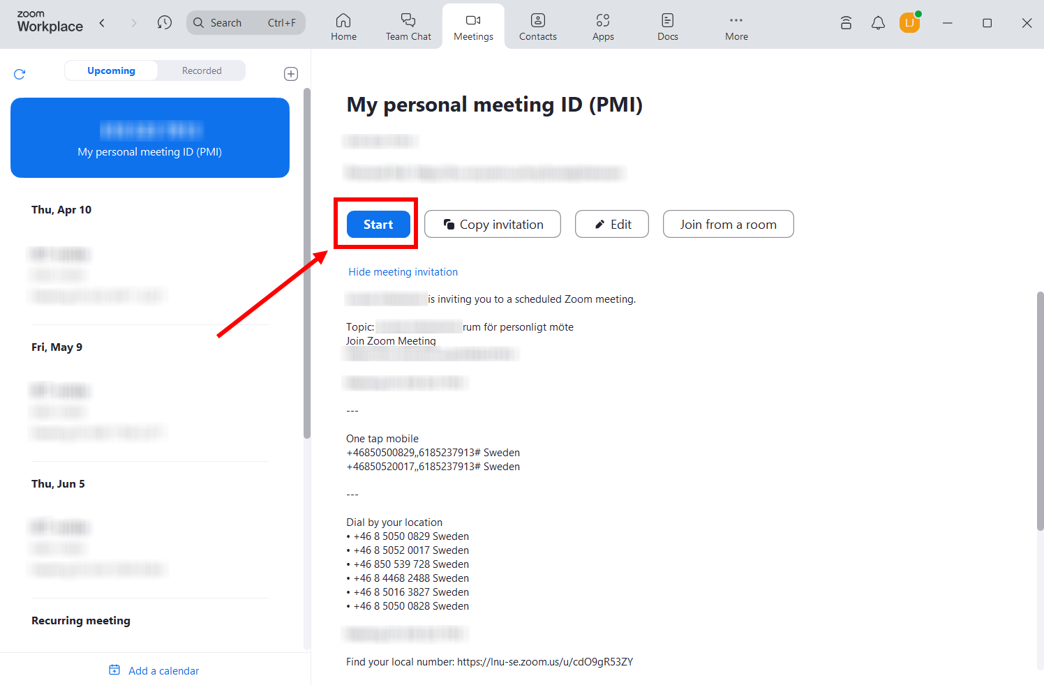Open the Apps tab
The height and width of the screenshot is (685, 1044).
point(603,27)
